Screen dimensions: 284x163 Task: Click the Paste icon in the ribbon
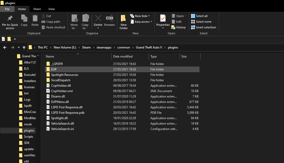point(35,19)
